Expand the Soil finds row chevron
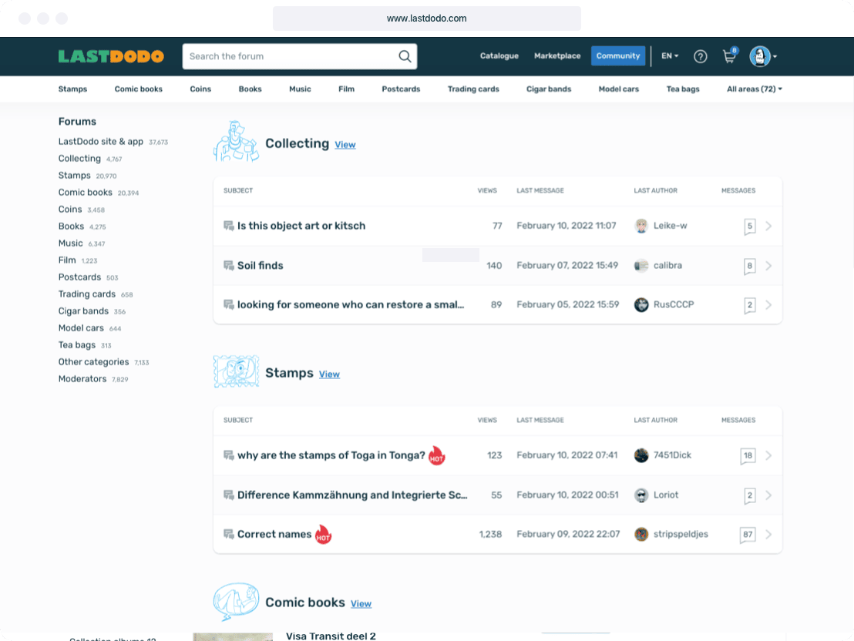 (768, 266)
